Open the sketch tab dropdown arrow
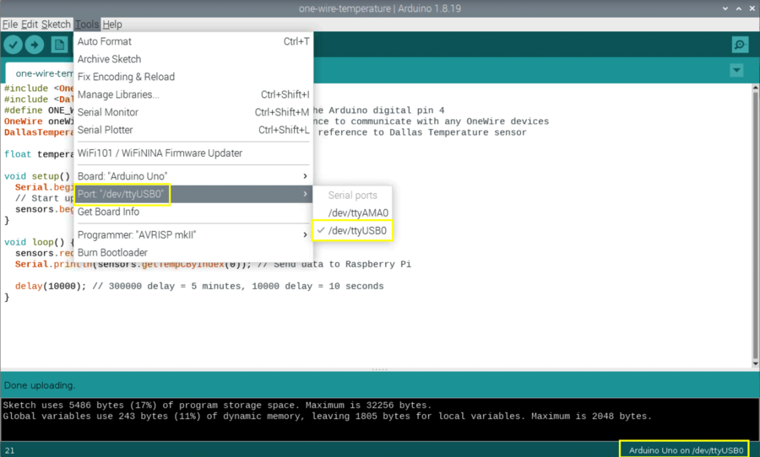760x457 pixels. (x=736, y=71)
